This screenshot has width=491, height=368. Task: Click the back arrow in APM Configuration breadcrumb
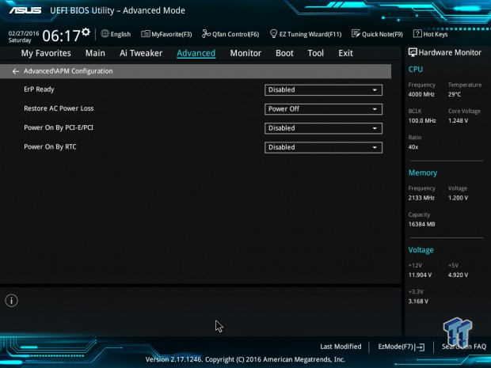tap(15, 72)
